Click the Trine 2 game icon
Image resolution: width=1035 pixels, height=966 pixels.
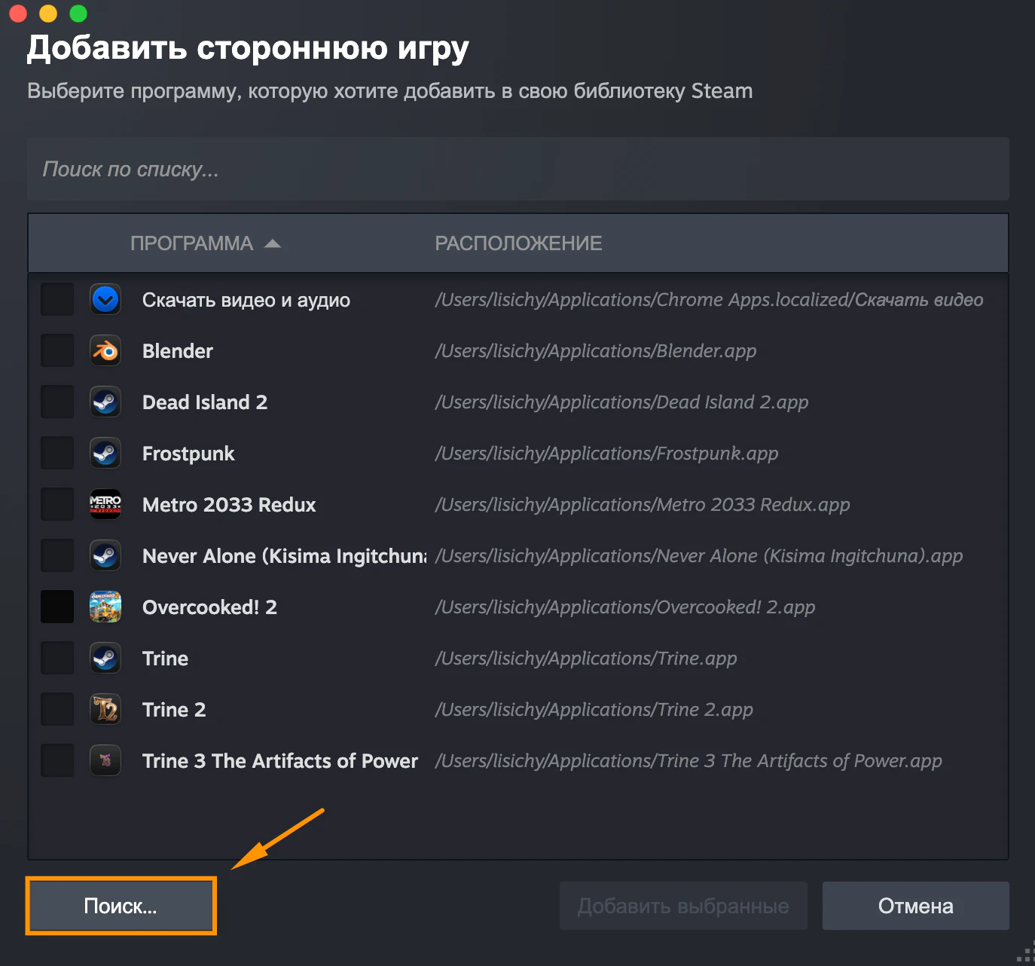pos(105,710)
